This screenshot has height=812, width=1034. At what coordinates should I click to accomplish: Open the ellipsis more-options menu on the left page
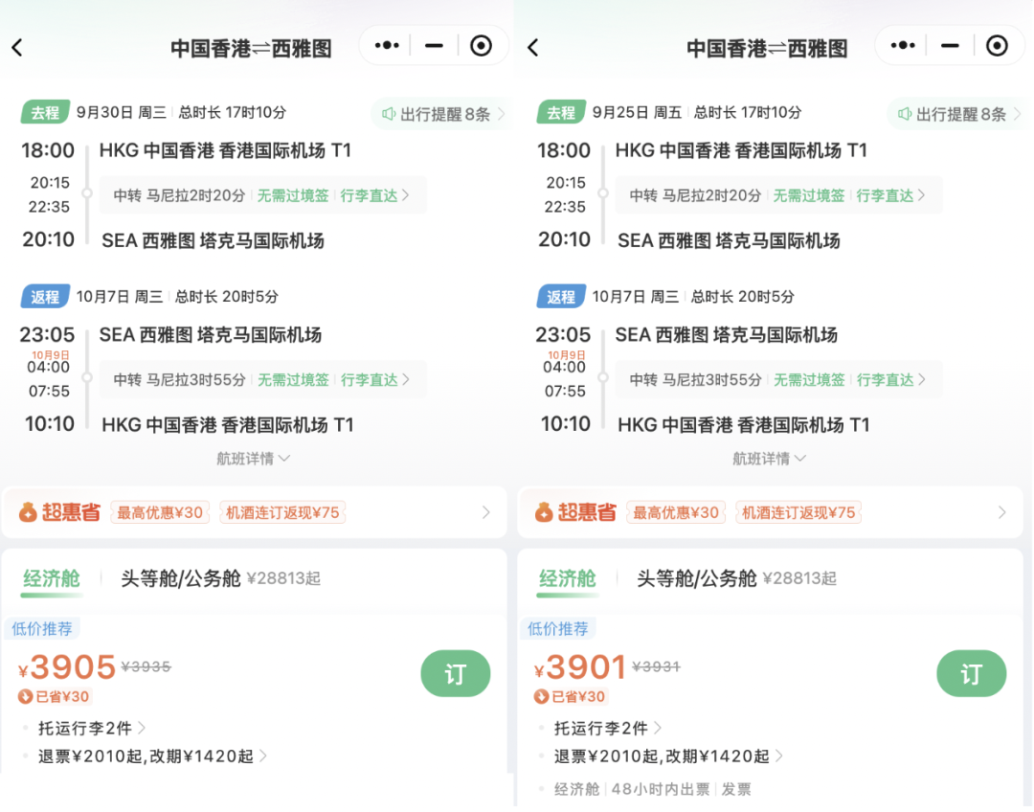click(x=385, y=45)
